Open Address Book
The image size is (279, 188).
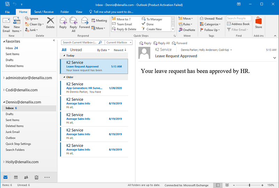[238, 24]
